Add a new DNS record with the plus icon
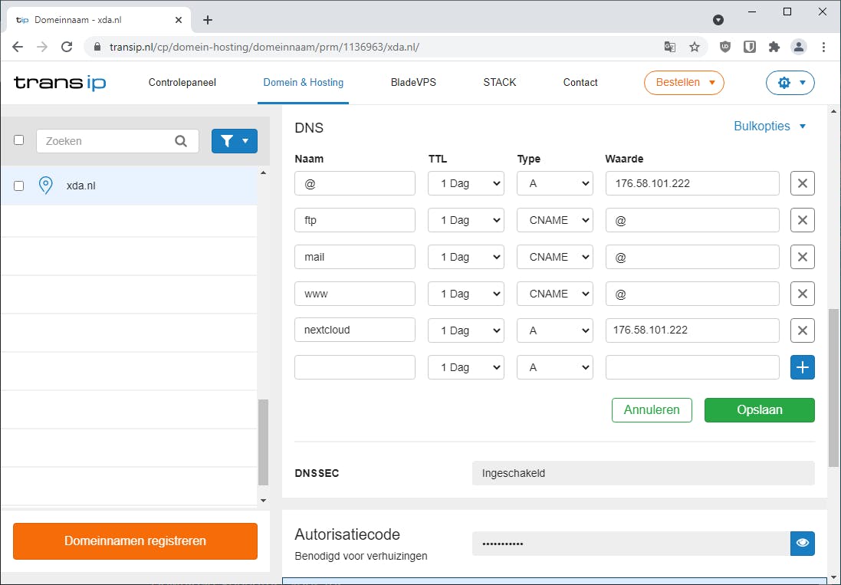 (802, 367)
